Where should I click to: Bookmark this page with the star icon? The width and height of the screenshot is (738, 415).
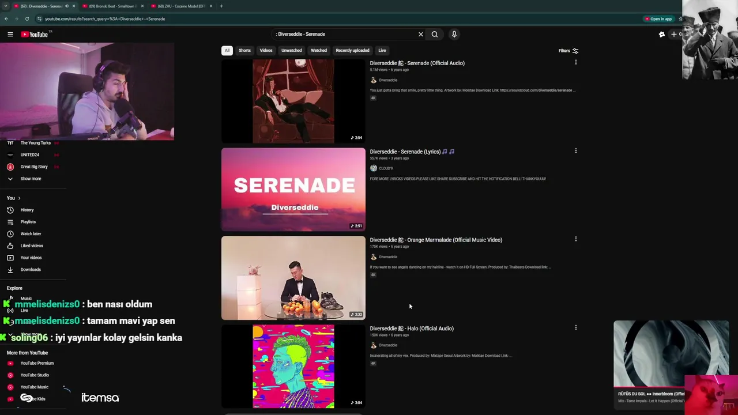(680, 19)
